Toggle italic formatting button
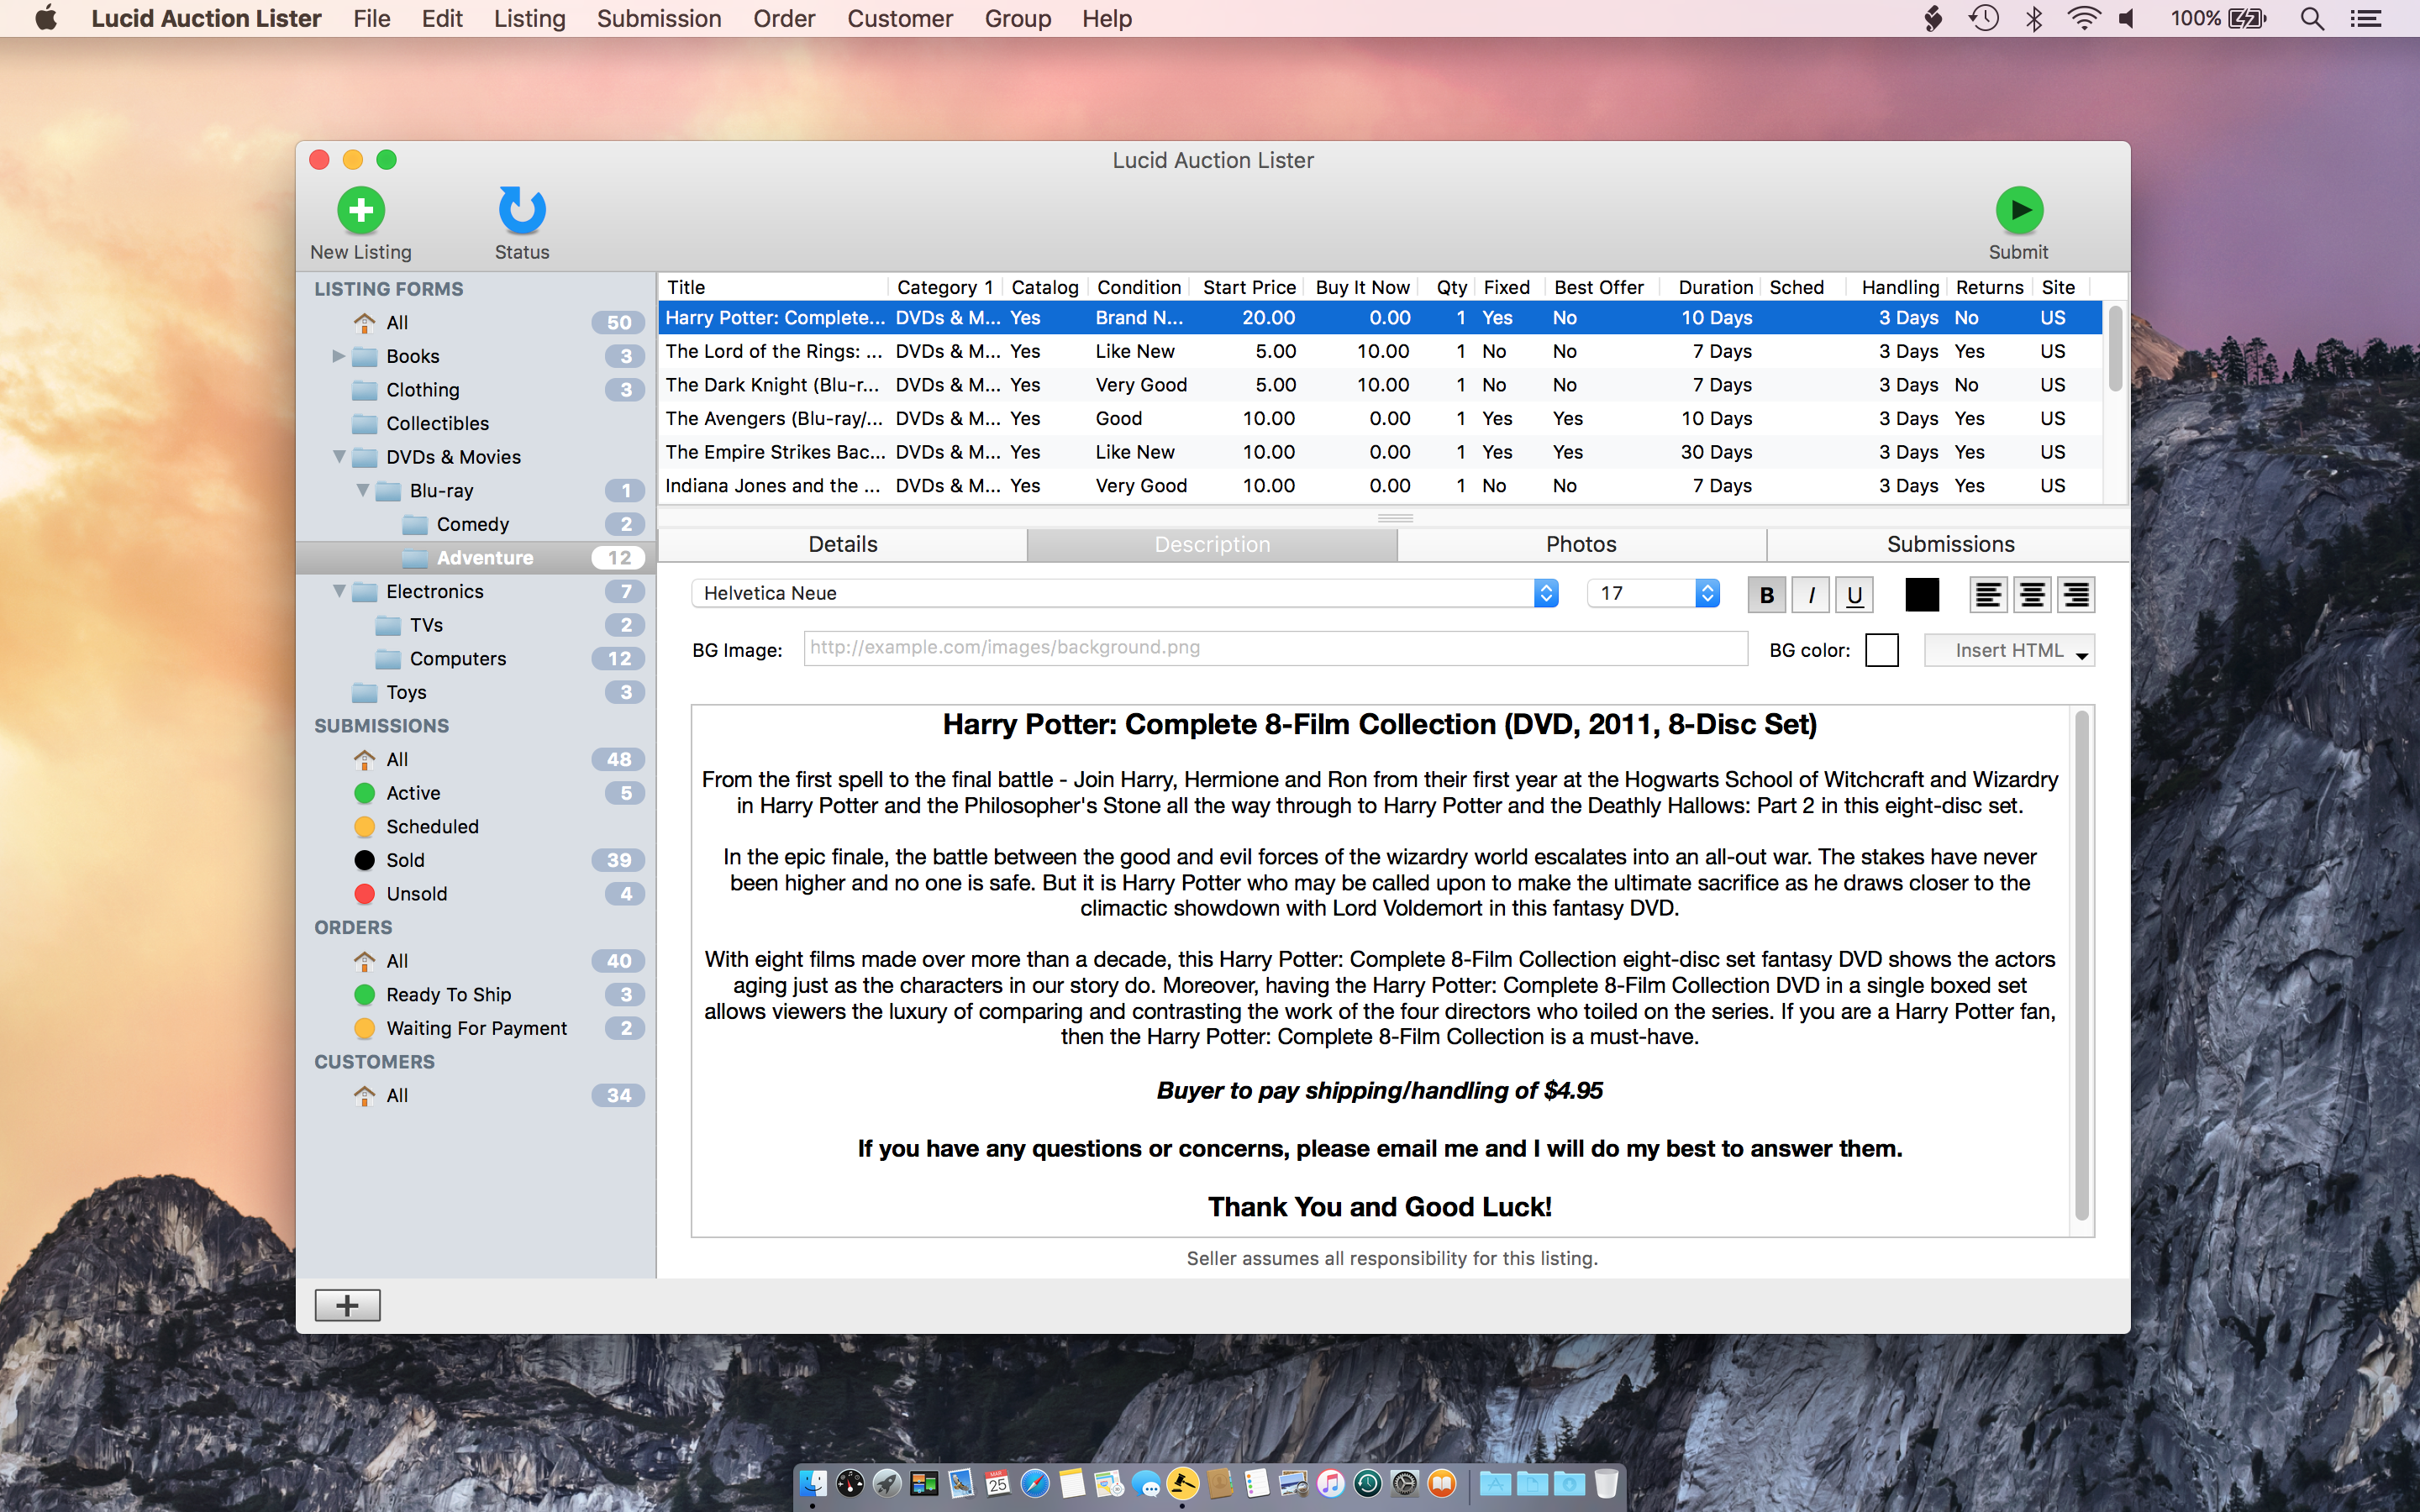This screenshot has height=1512, width=2420. point(1811,595)
